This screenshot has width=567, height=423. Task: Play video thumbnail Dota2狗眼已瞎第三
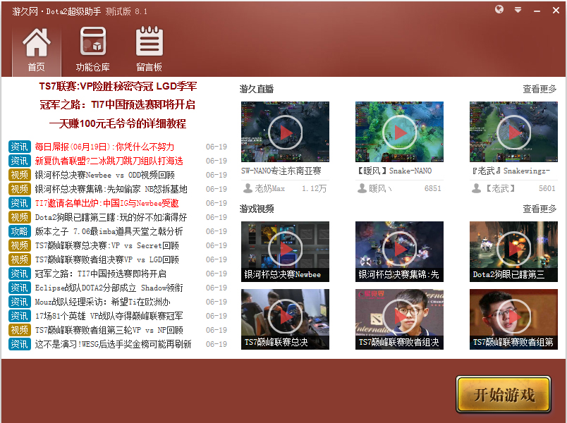pos(513,252)
